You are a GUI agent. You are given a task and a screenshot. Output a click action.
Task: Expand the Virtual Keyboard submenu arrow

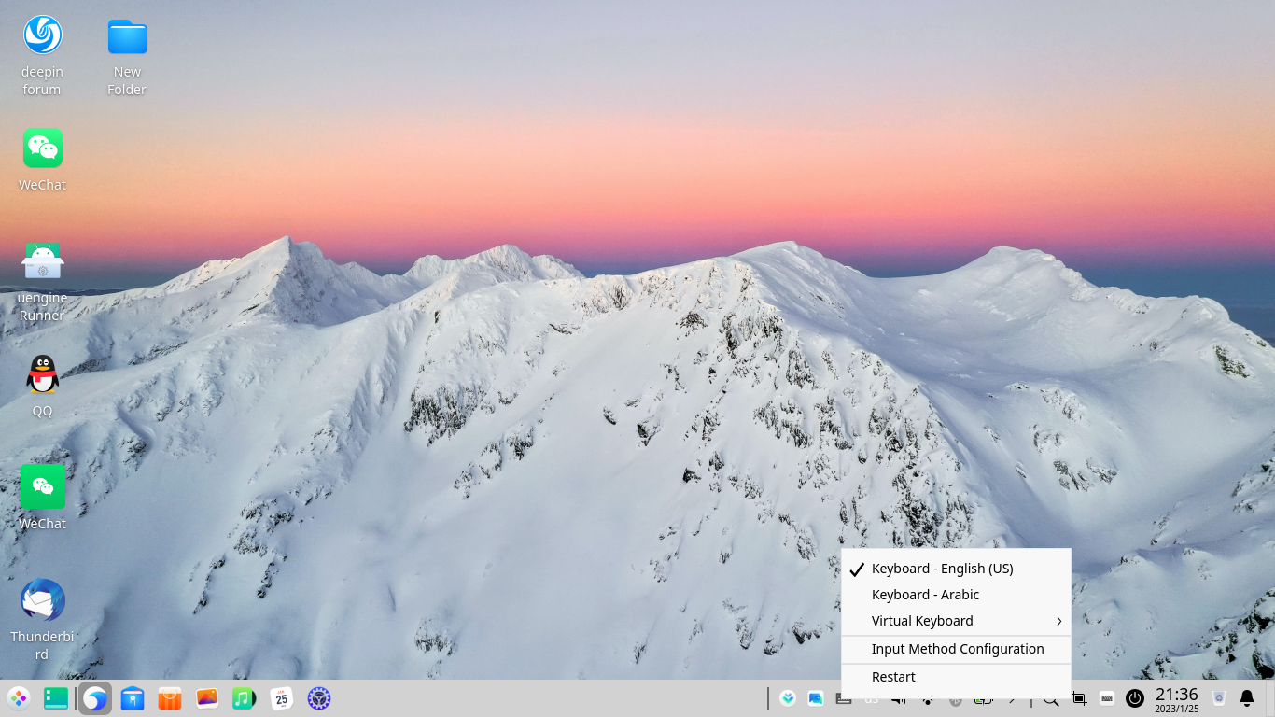tap(1059, 621)
